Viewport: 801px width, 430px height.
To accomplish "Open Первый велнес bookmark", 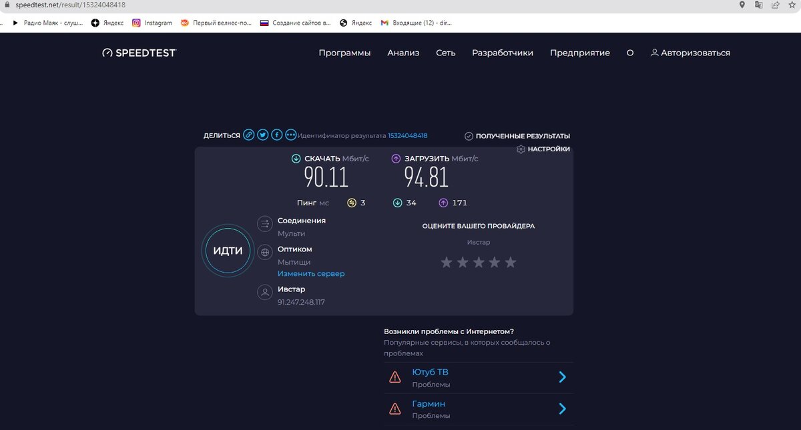I will click(216, 23).
